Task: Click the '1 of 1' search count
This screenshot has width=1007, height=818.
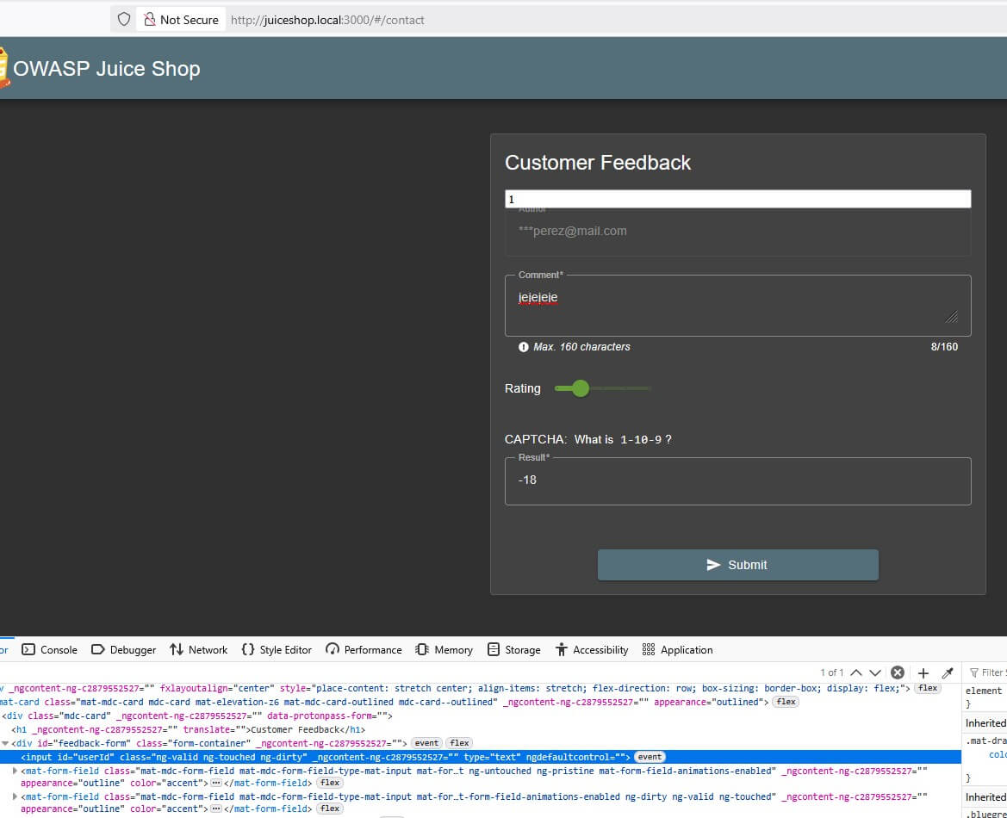Action: (x=831, y=672)
